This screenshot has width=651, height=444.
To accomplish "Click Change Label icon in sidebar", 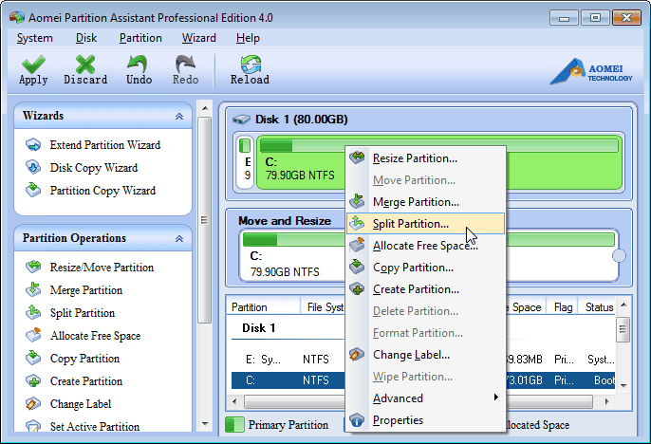I will 33,403.
